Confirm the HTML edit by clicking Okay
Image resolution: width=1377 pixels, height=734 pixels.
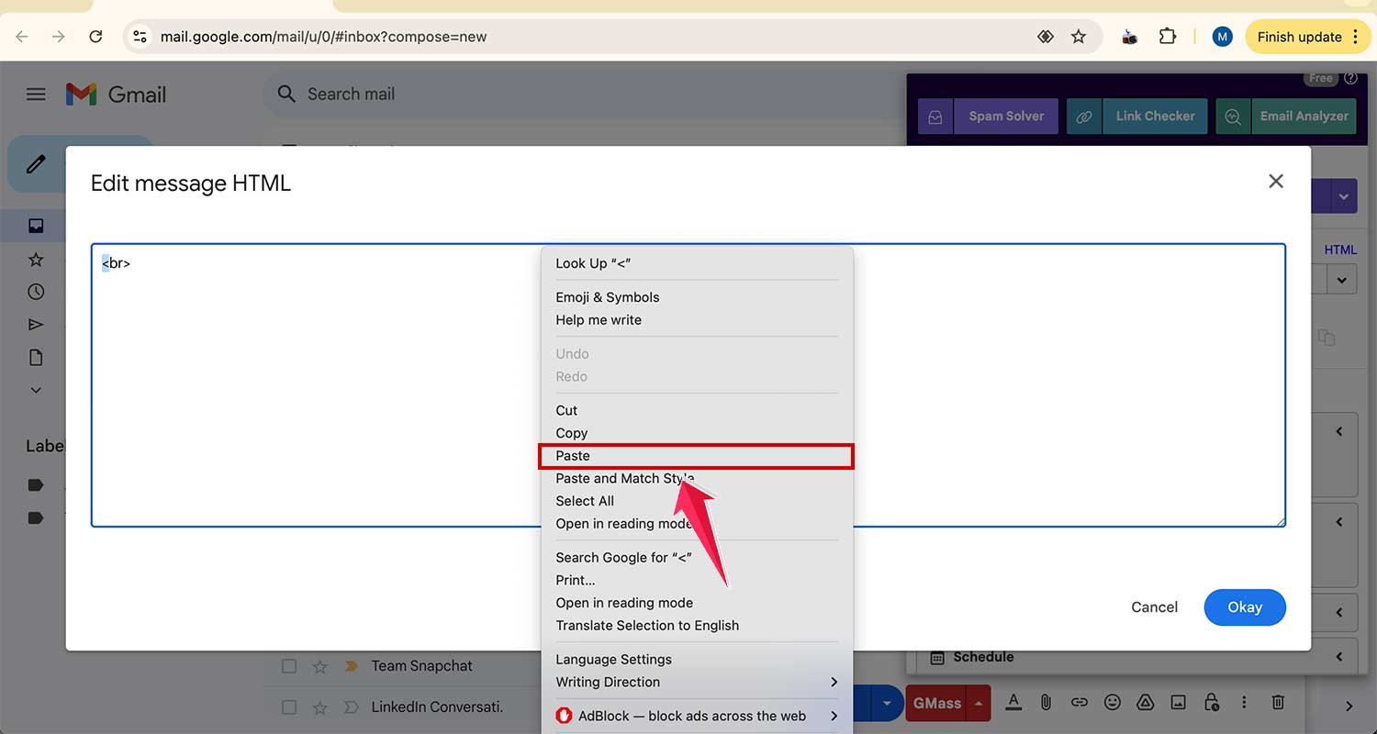click(x=1245, y=607)
